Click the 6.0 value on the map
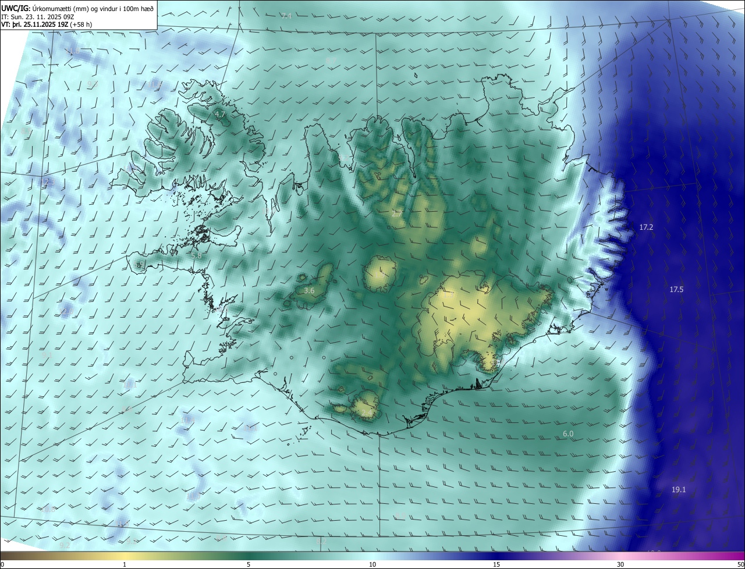Viewport: 745px width, 569px height. point(568,434)
